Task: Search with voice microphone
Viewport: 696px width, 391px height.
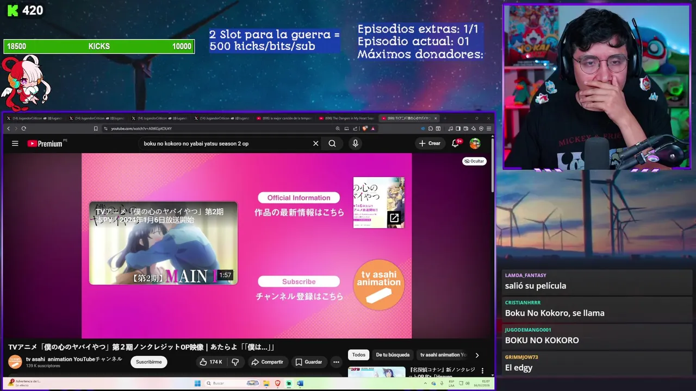Action: click(355, 143)
